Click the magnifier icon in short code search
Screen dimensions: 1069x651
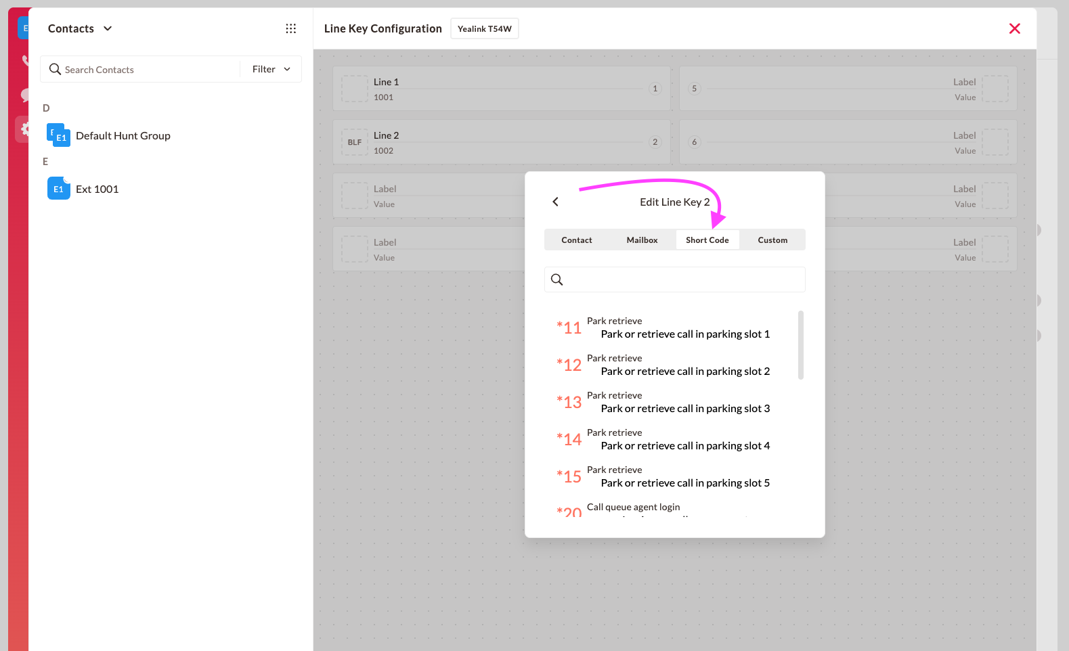(x=557, y=279)
